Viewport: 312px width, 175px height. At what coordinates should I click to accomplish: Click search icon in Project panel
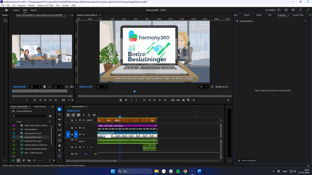coord(14,116)
